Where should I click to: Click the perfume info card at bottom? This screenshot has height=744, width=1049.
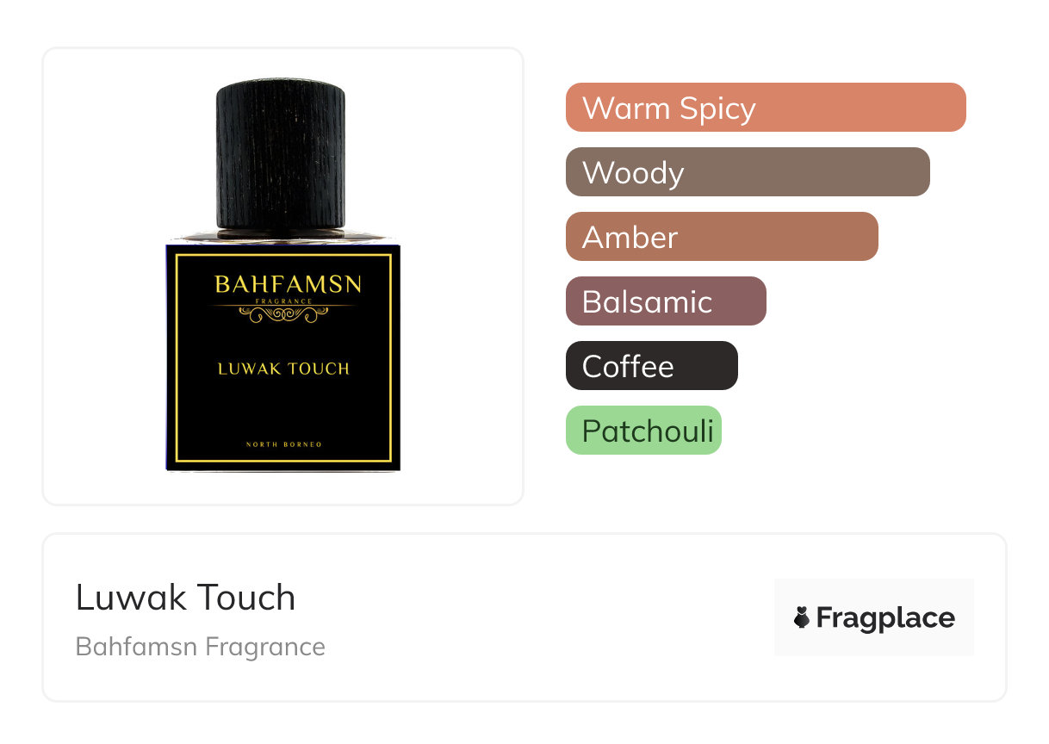click(x=524, y=617)
